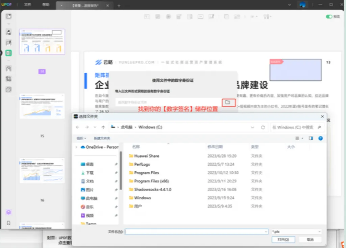
Task: Select the dropdown field tool in form toolbar
Action: (x=179, y=17)
